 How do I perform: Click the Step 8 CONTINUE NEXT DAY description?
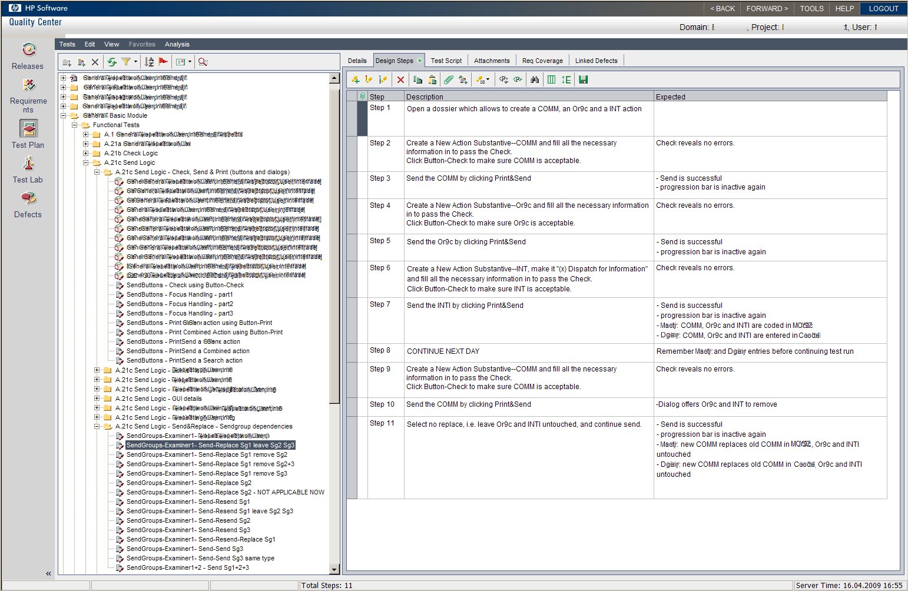click(x=443, y=351)
